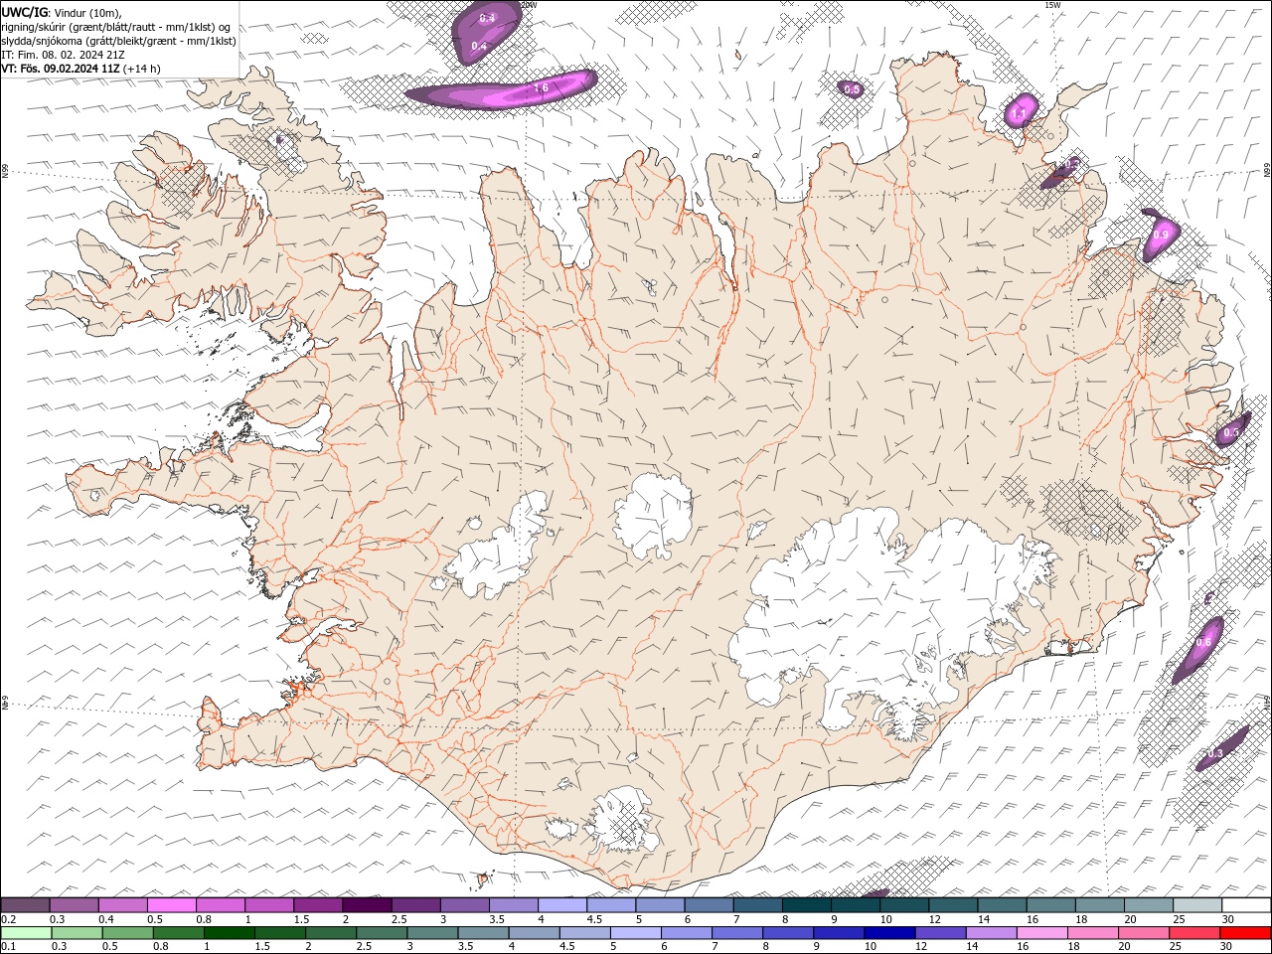Click the bottom legend dark blue swatch between 10 and 12

(889, 932)
